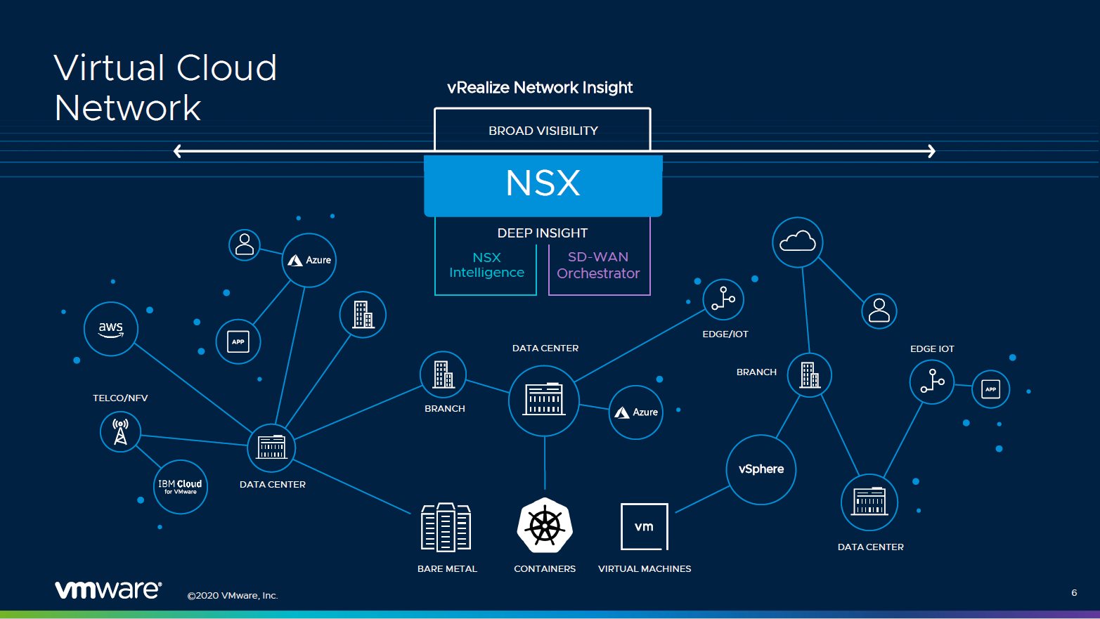The height and width of the screenshot is (619, 1100).
Task: Click the aws cloud icon
Action: click(x=110, y=329)
